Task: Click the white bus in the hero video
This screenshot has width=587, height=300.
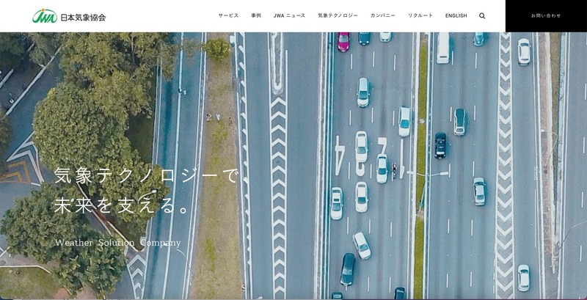Action: point(443,46)
